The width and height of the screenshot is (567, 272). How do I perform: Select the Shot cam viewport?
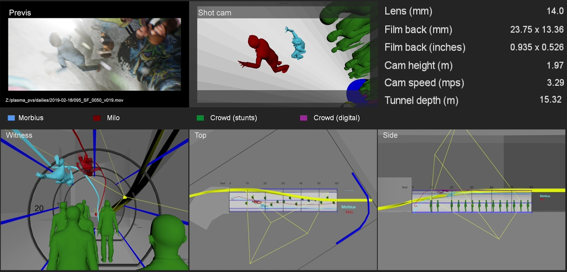[x=283, y=54]
